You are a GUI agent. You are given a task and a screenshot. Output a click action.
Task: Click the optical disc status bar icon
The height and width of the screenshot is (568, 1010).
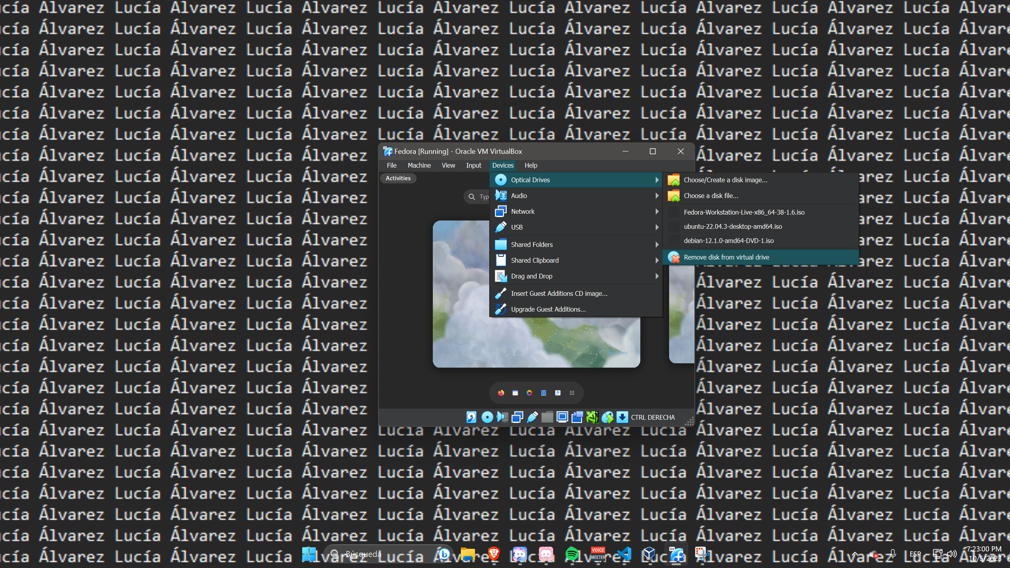point(487,417)
